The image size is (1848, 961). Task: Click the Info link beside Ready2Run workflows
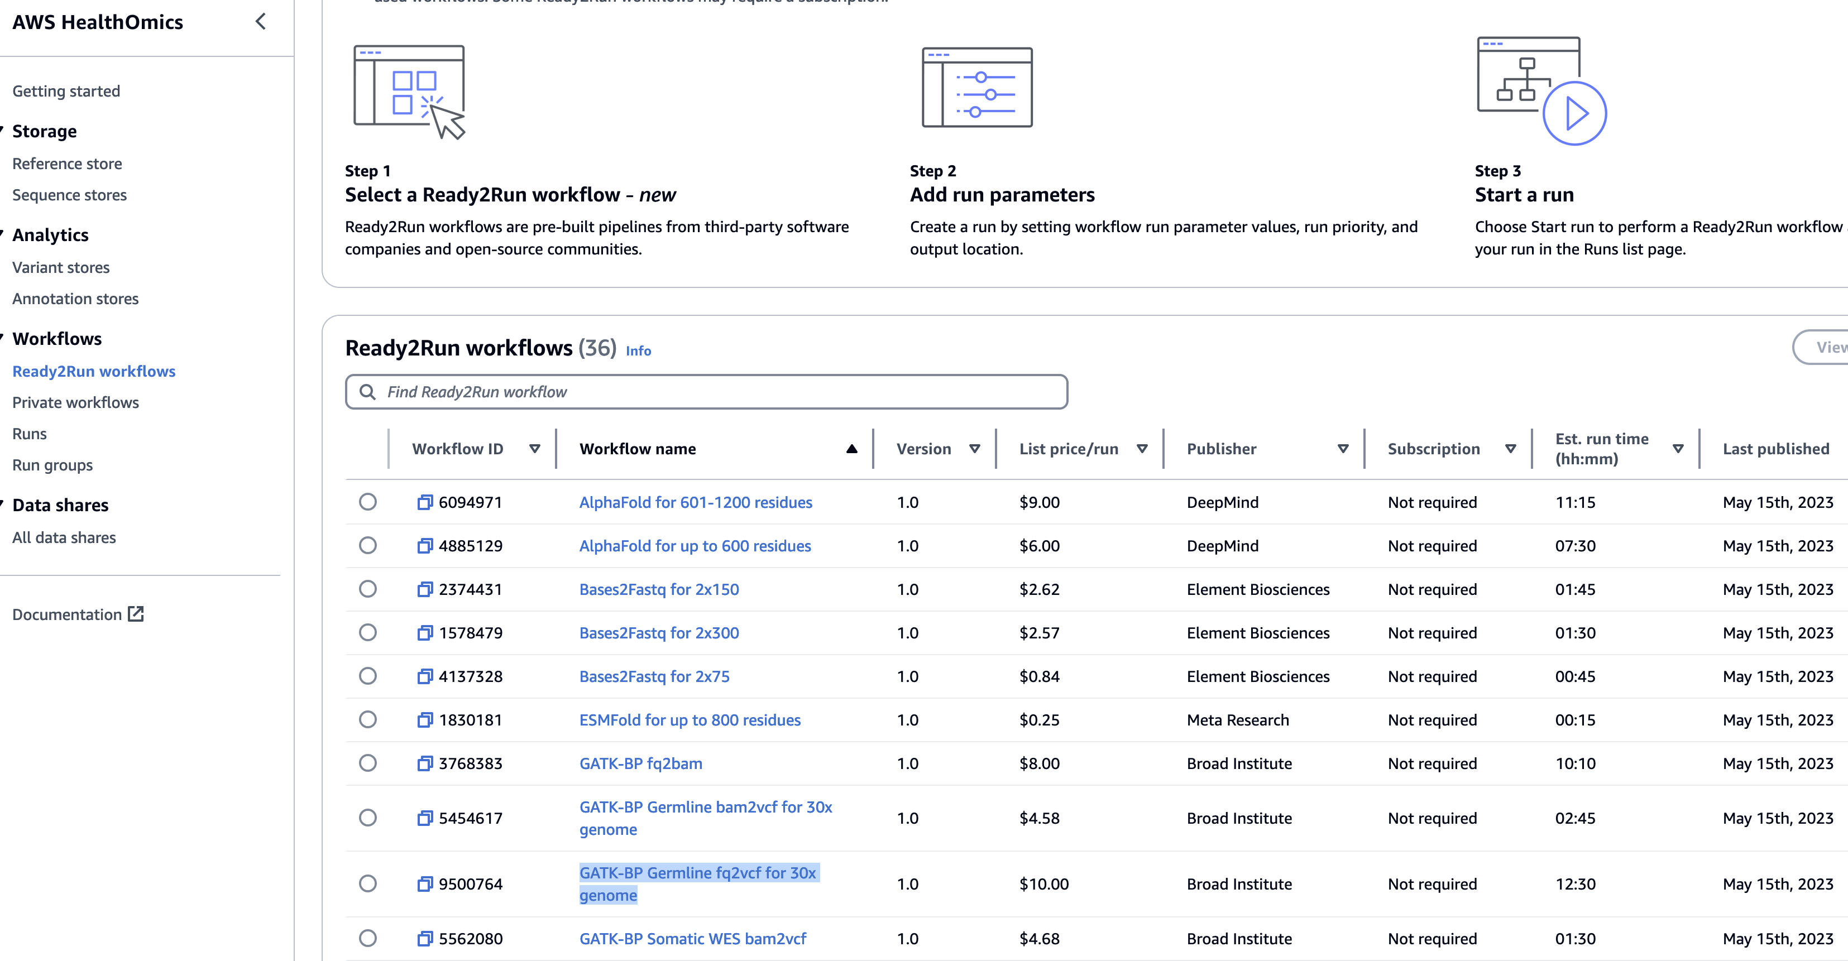[638, 350]
